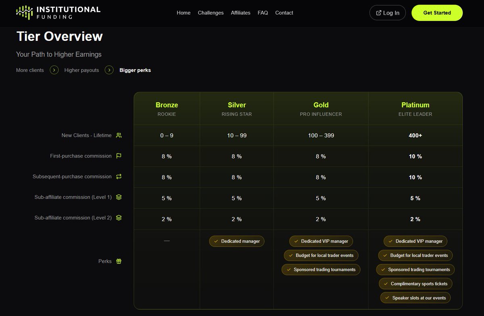
Task: Click the gift icon beside Perks
Action: 119,261
